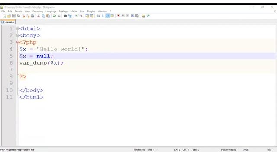Open the Replace dialog toolbar icon

[70, 16]
